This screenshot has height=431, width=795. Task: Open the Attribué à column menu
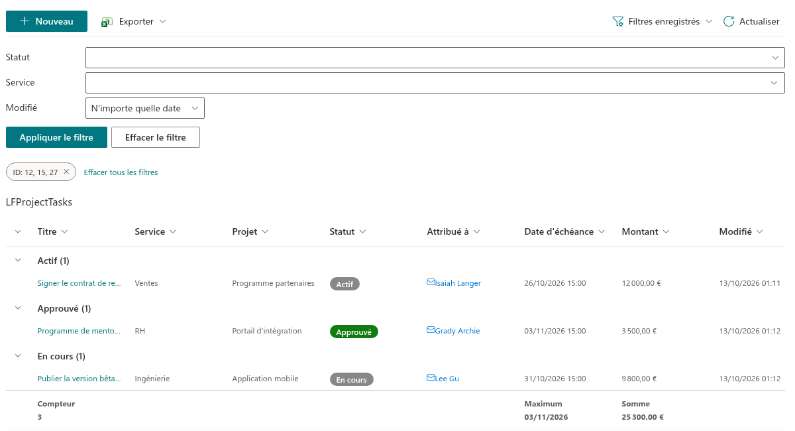[454, 231]
